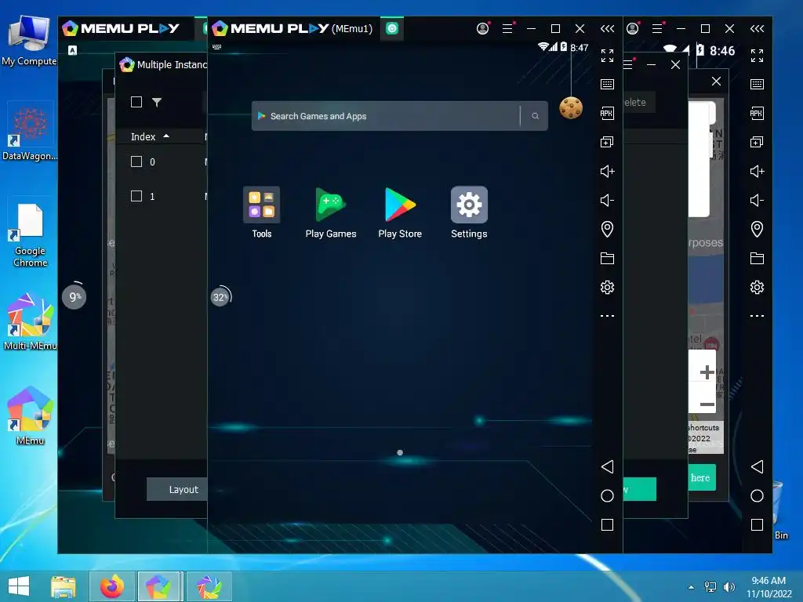This screenshot has height=602, width=803.
Task: Open account icon in right MEmu window titlebar
Action: 633,29
